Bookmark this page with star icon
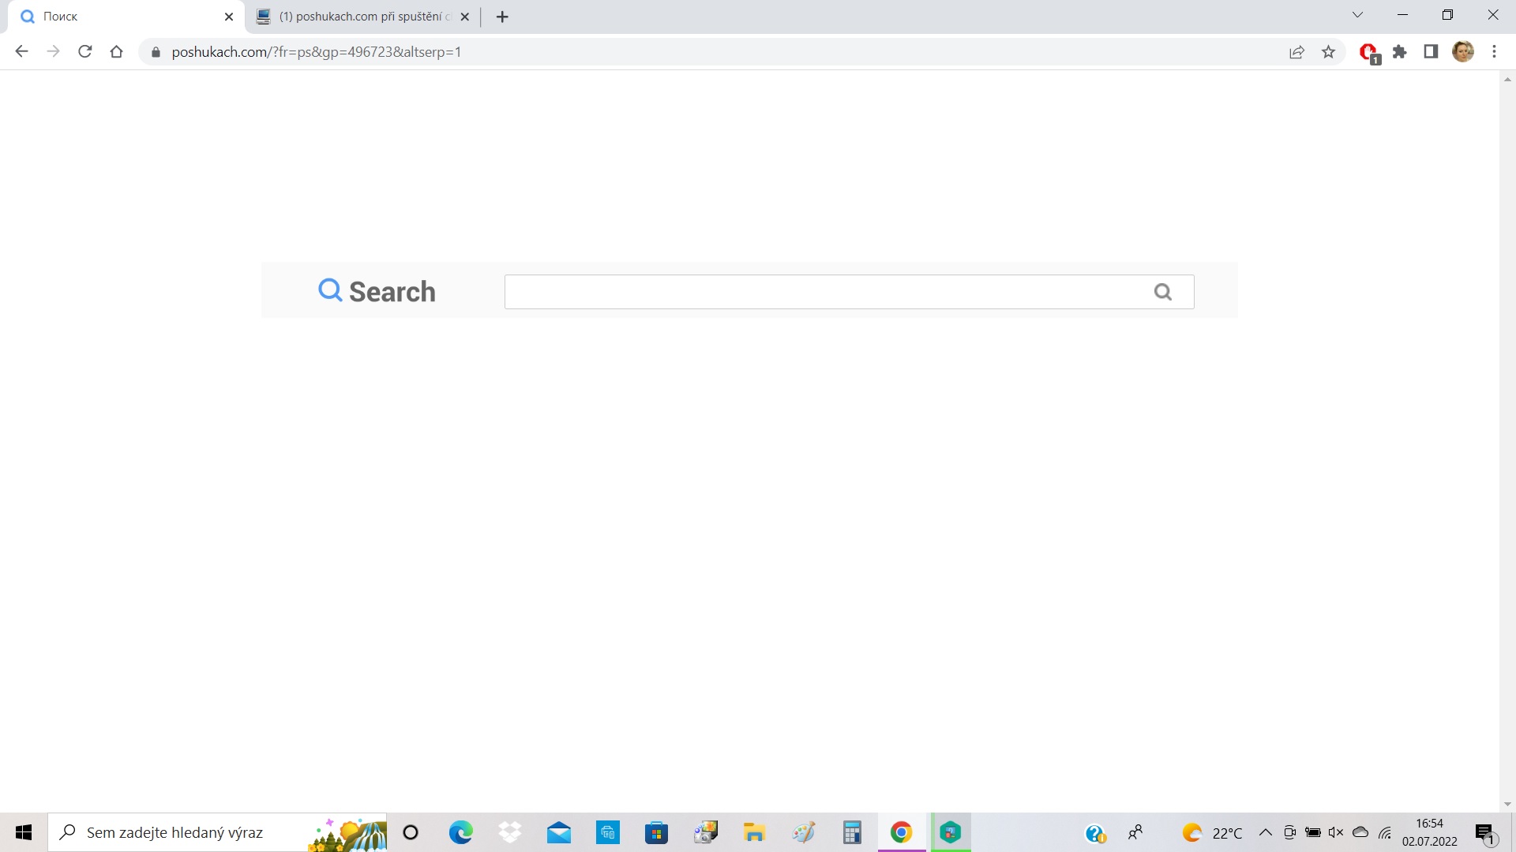Screen dimensions: 1516x852 coord(1329,52)
